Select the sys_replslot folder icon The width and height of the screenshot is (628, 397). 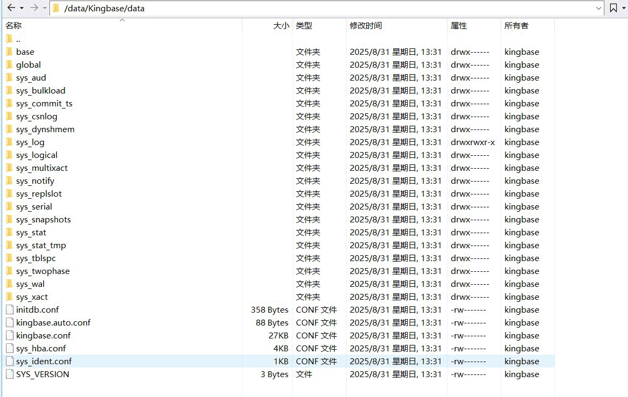[x=10, y=193]
